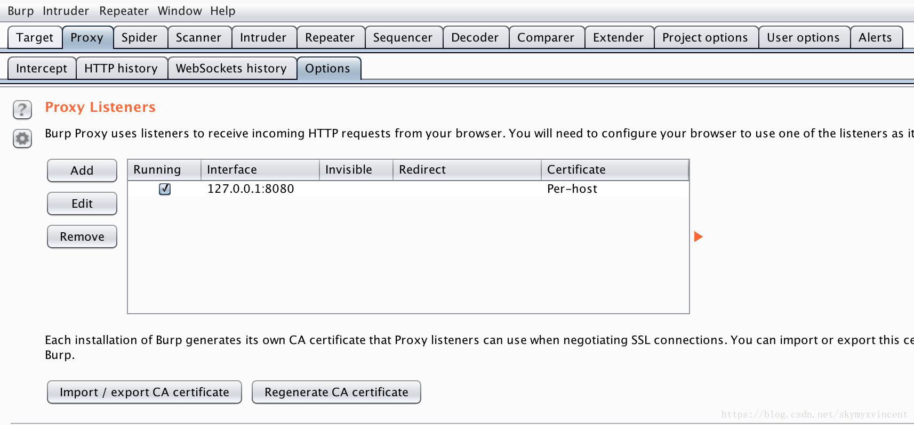Open the Proxy Listeners settings gear

pyautogui.click(x=22, y=138)
